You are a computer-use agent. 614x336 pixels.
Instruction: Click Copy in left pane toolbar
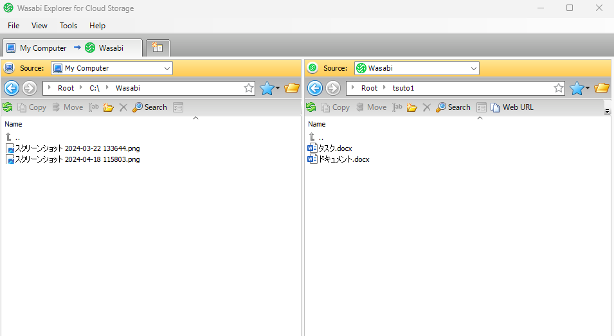click(32, 107)
